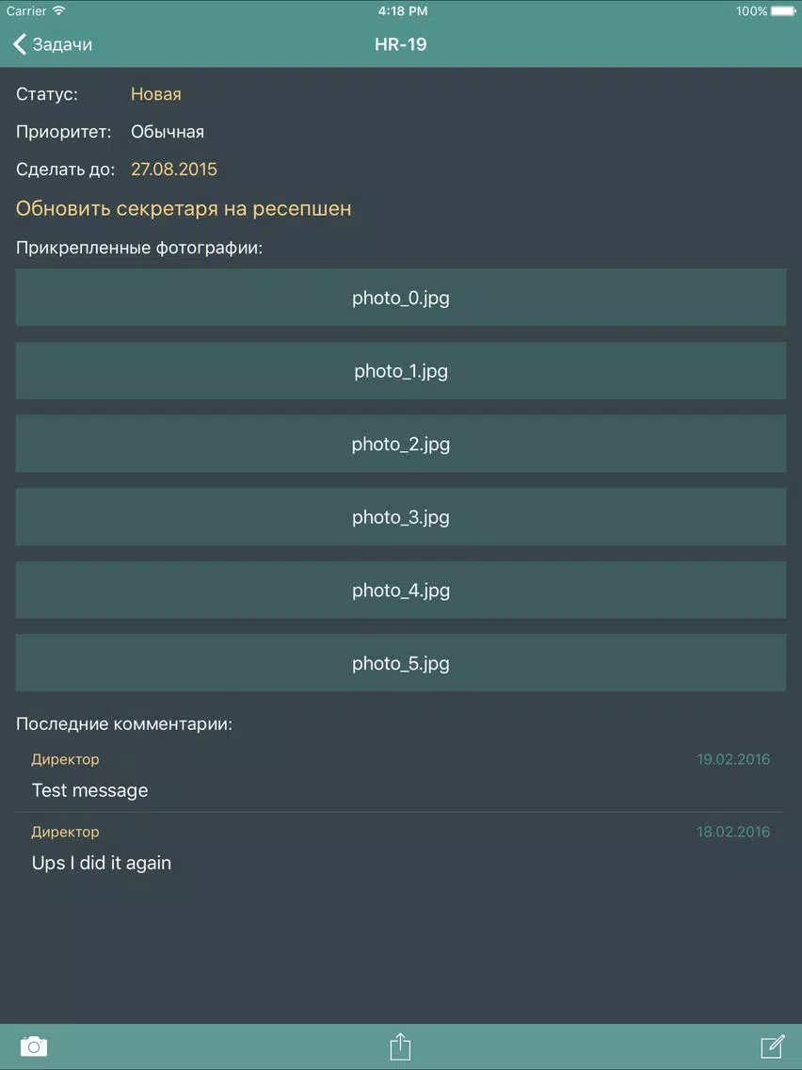Screen dimensions: 802x1070
Task: Tap the HR-19 navigation title
Action: [400, 44]
